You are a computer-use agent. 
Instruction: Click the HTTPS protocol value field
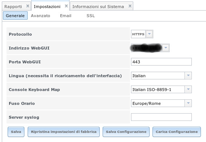pyautogui.click(x=138, y=34)
